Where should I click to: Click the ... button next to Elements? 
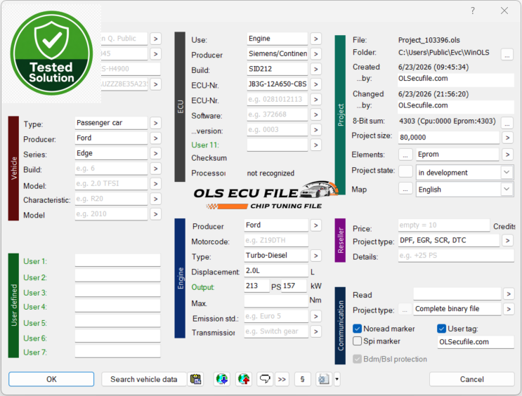(x=405, y=154)
